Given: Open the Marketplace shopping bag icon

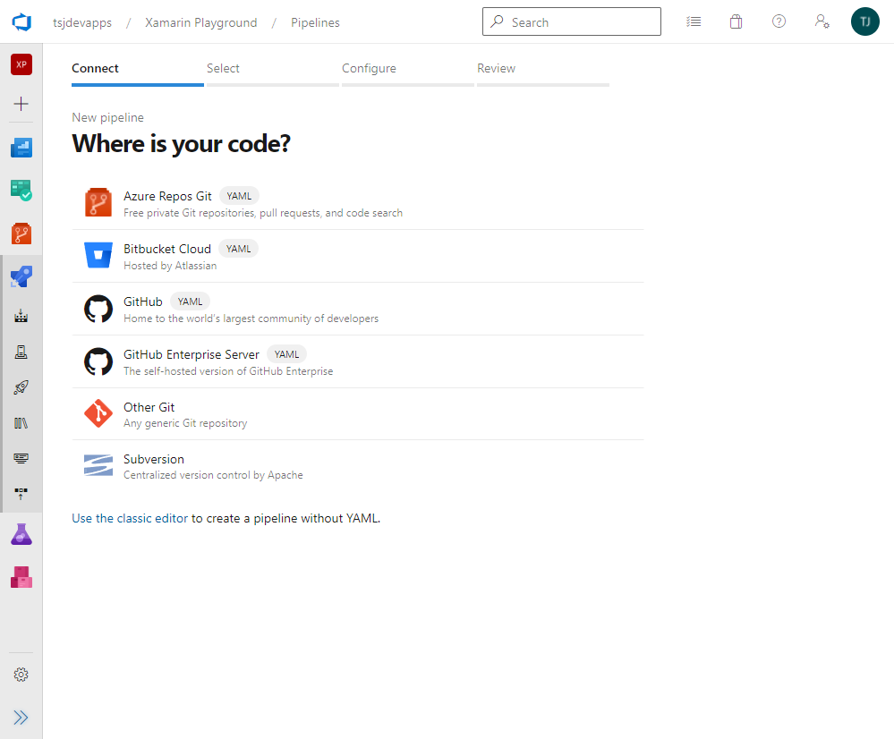Looking at the screenshot, I should (x=736, y=22).
